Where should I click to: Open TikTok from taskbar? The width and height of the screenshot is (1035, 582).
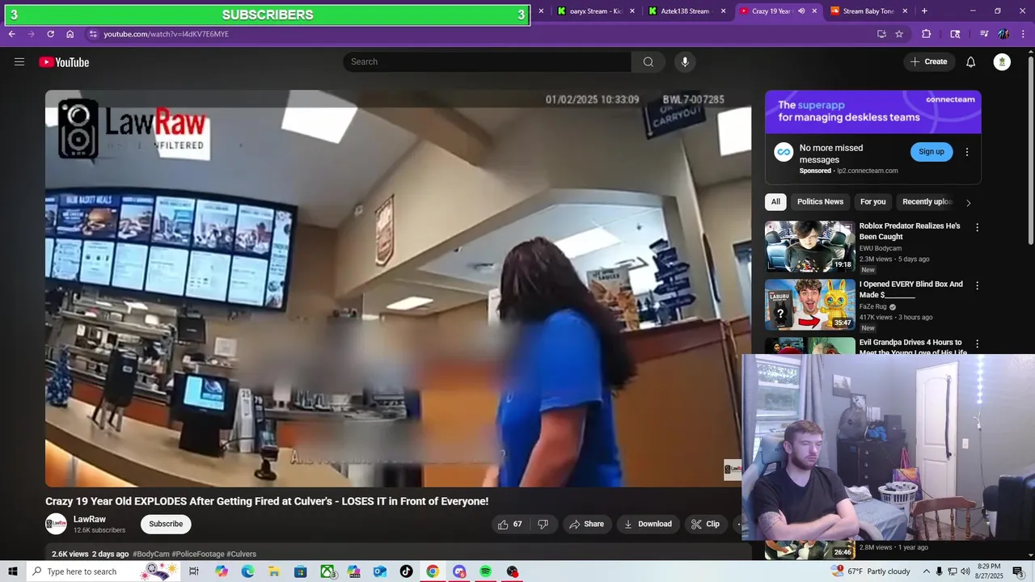(x=406, y=571)
